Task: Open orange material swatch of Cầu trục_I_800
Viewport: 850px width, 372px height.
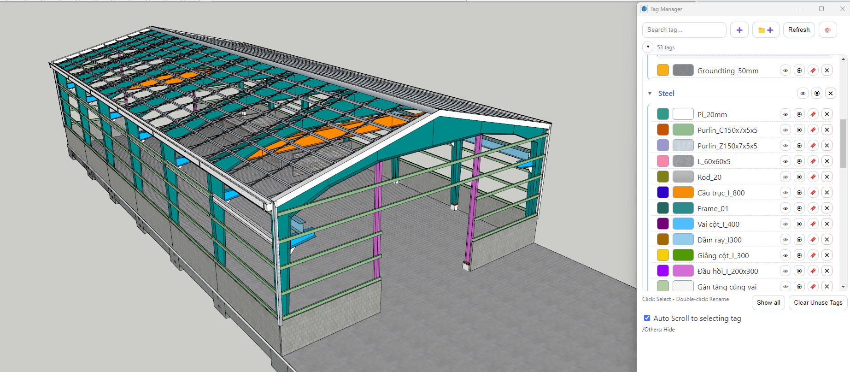Action: (x=683, y=193)
